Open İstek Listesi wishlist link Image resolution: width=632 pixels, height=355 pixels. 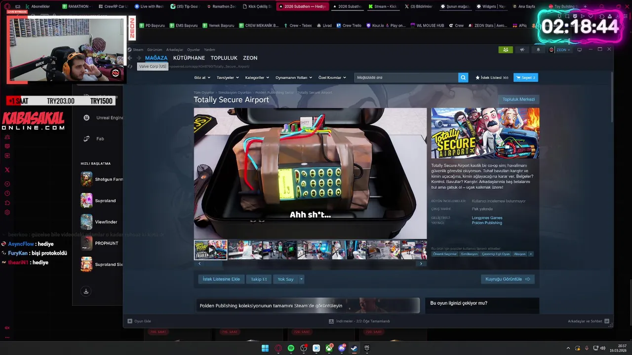pos(492,77)
